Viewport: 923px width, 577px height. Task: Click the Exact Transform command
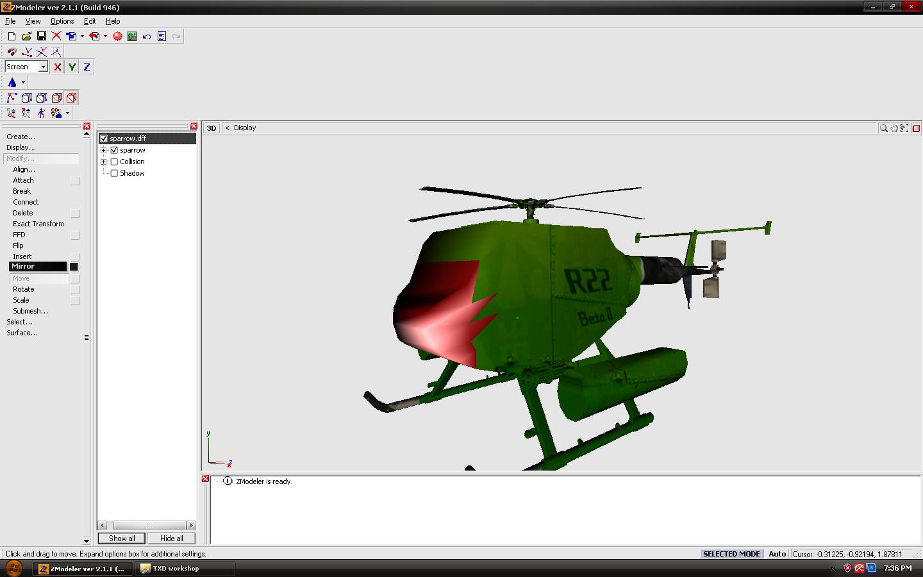click(38, 224)
